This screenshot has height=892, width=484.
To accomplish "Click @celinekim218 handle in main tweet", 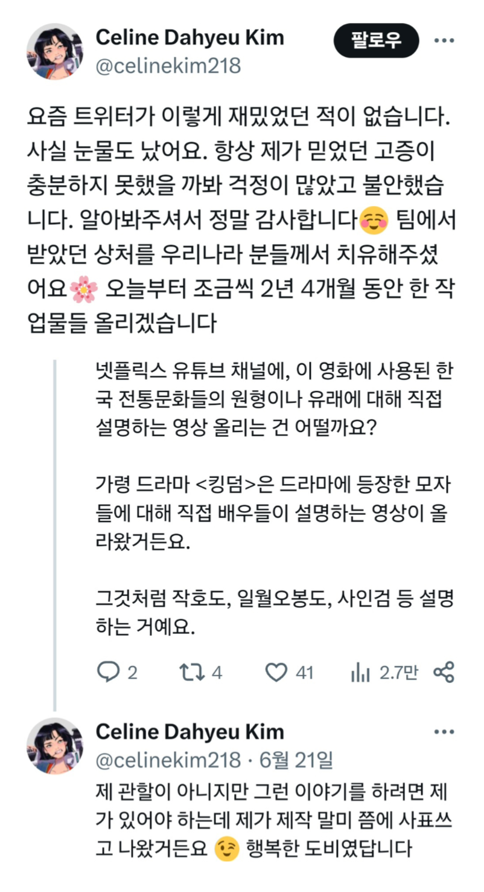I will pyautogui.click(x=168, y=65).
